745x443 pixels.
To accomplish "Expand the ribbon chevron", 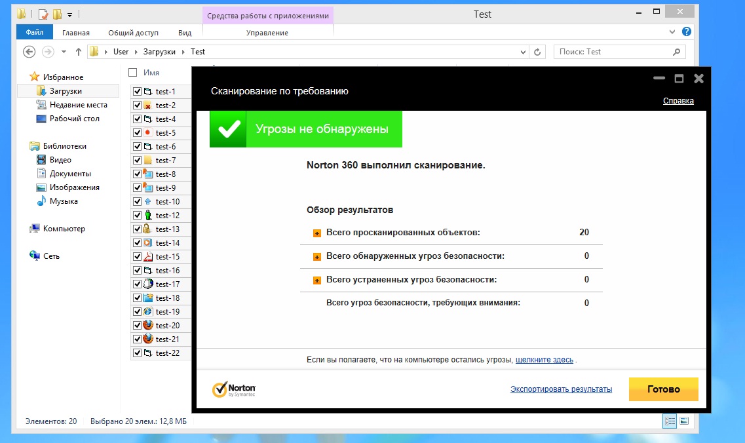I will pyautogui.click(x=672, y=32).
